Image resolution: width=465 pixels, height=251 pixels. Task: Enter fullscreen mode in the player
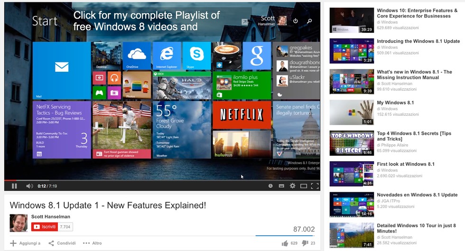315,186
